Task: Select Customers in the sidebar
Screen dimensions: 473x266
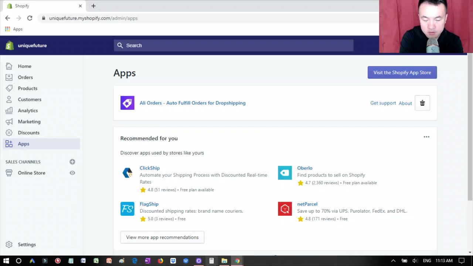Action: [x=30, y=99]
